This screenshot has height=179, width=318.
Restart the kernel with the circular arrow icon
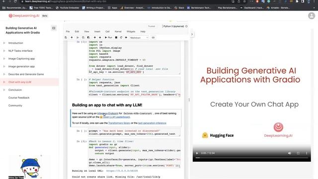121,38
